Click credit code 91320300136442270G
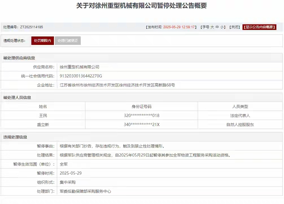 point(81,76)
